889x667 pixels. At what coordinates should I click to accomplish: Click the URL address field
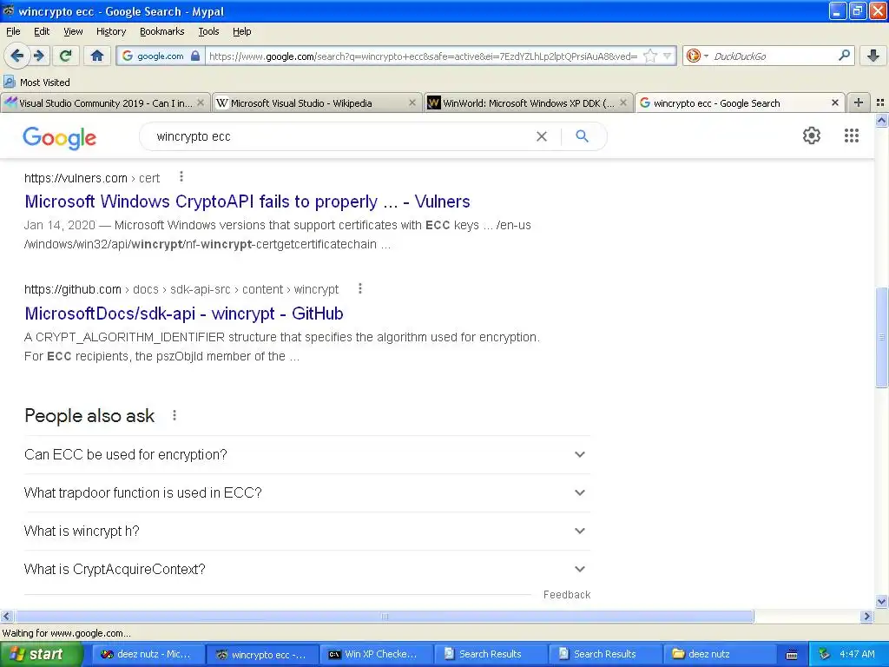point(423,56)
